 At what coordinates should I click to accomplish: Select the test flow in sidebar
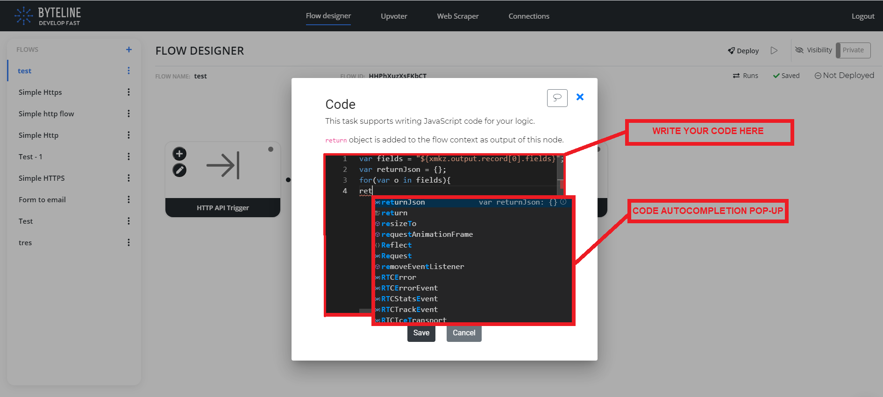[x=24, y=71]
